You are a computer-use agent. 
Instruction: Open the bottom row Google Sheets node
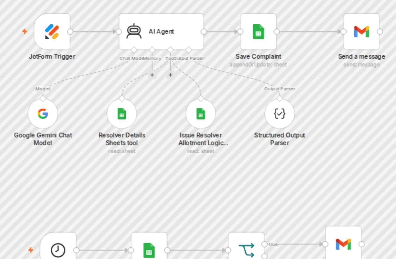(149, 246)
